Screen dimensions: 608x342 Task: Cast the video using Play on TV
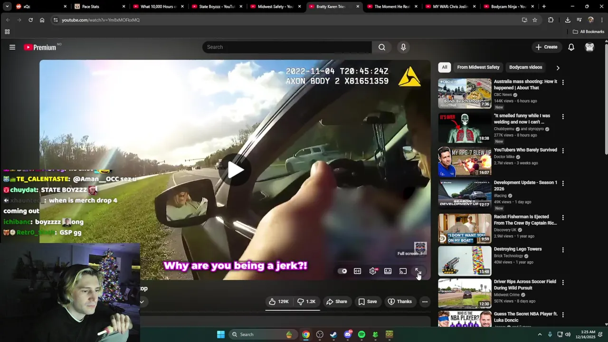point(403,271)
